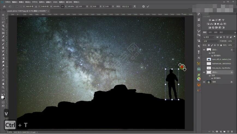Open the interpolation dropdown 两次立方
The height and width of the screenshot is (134, 237).
(127, 6)
